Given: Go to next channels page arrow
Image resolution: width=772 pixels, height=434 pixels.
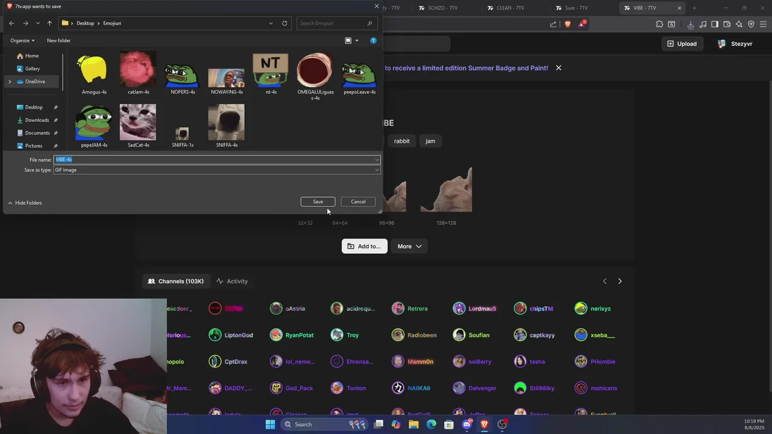Looking at the screenshot, I should tap(619, 281).
